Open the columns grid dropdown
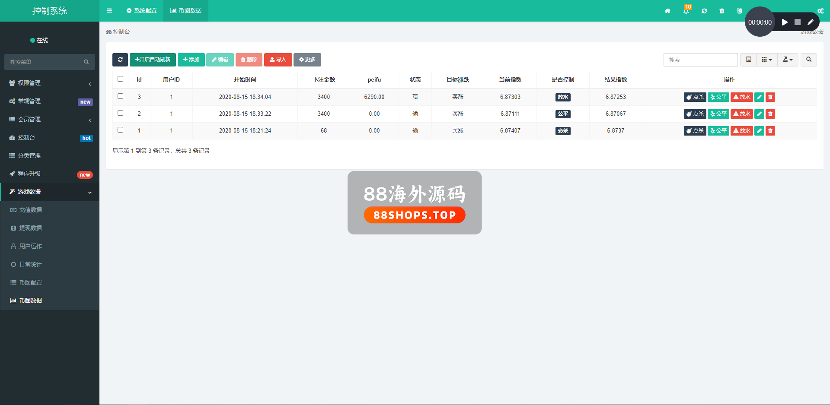Image resolution: width=830 pixels, height=405 pixels. pyautogui.click(x=766, y=60)
